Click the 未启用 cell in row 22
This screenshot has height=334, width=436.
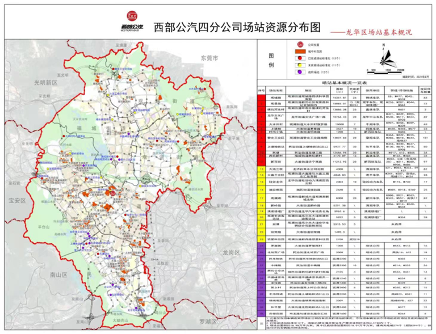pos(396,232)
